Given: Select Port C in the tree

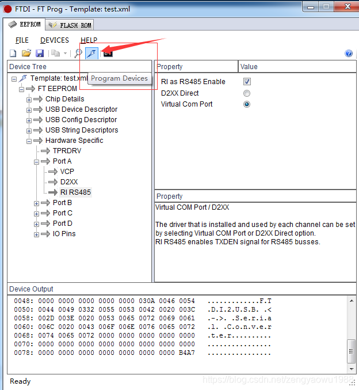Looking at the screenshot, I should 63,213.
